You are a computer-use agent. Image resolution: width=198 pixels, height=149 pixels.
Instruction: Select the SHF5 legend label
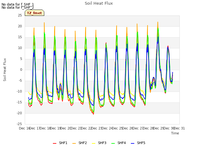141,143
